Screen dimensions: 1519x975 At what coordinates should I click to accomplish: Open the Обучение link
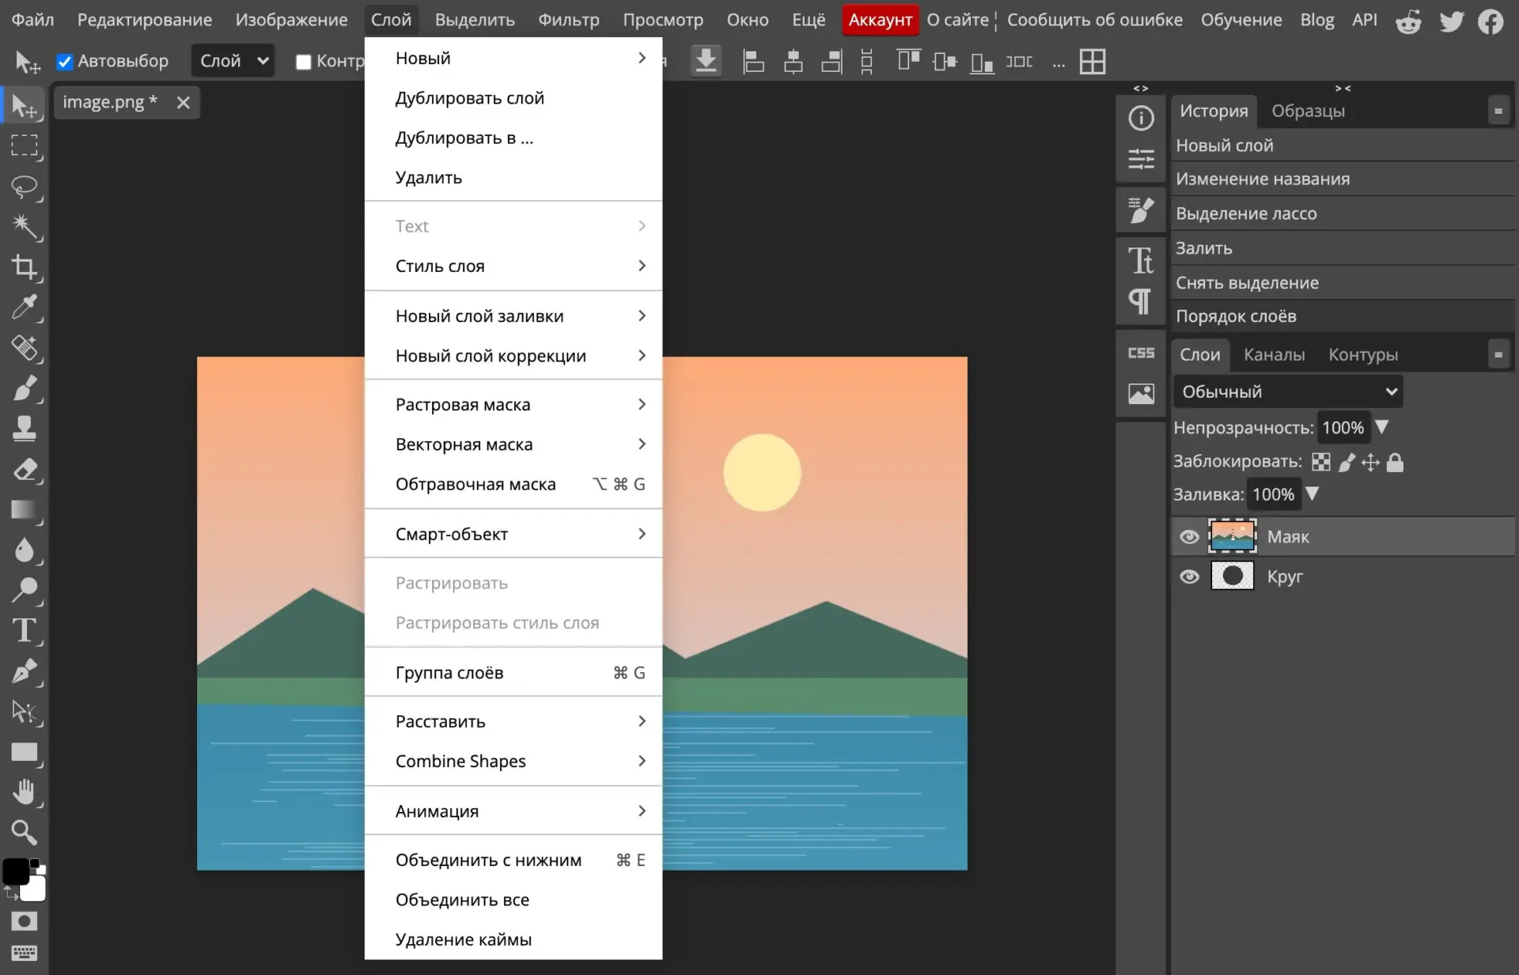(x=1241, y=20)
